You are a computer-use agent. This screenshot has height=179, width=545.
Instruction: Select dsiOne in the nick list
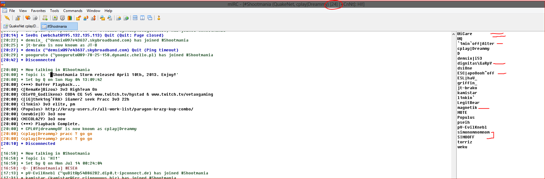(x=464, y=68)
